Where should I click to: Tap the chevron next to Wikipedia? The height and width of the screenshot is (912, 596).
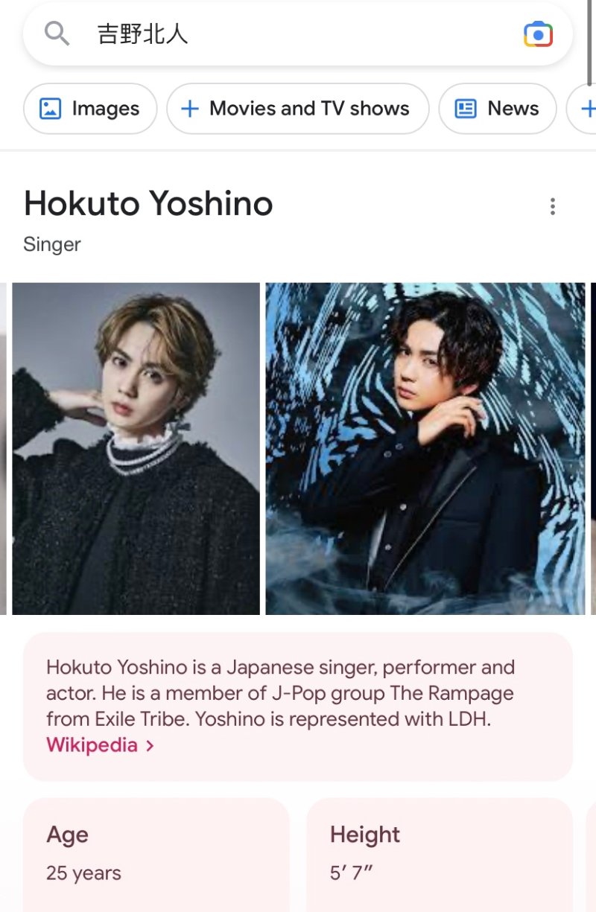(x=150, y=746)
